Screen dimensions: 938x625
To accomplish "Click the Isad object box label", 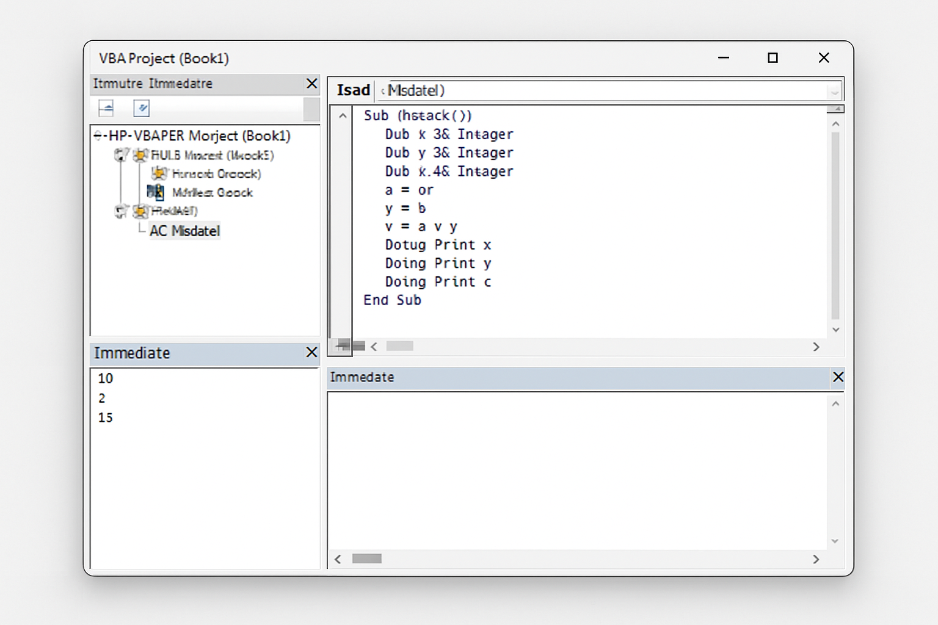I will (x=354, y=90).
